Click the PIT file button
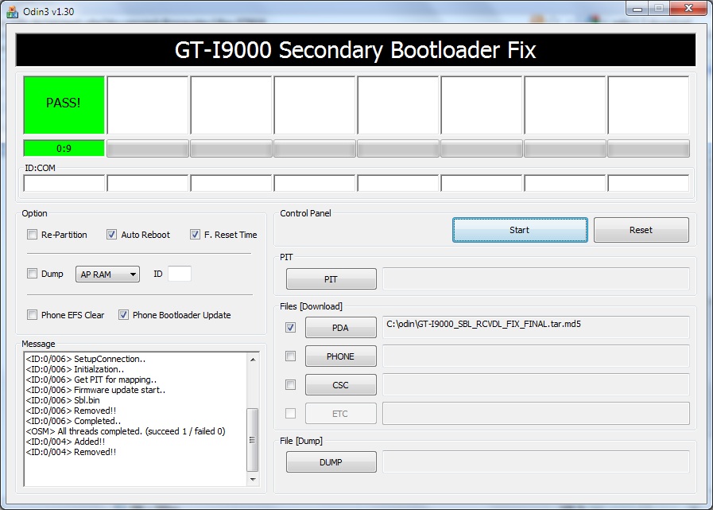713x510 pixels. click(x=331, y=279)
